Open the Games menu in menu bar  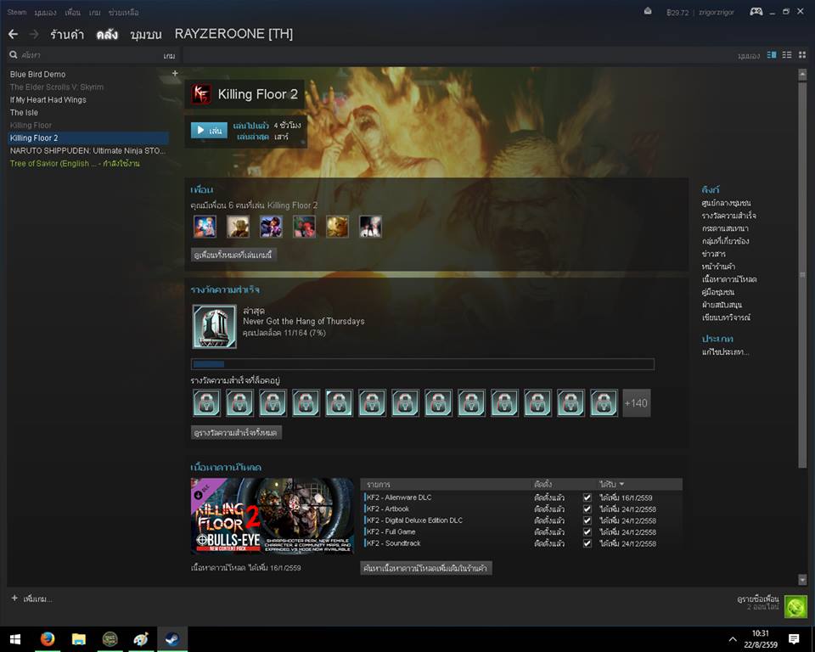pyautogui.click(x=94, y=12)
